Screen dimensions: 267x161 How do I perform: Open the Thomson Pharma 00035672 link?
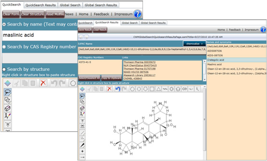pos(139,62)
